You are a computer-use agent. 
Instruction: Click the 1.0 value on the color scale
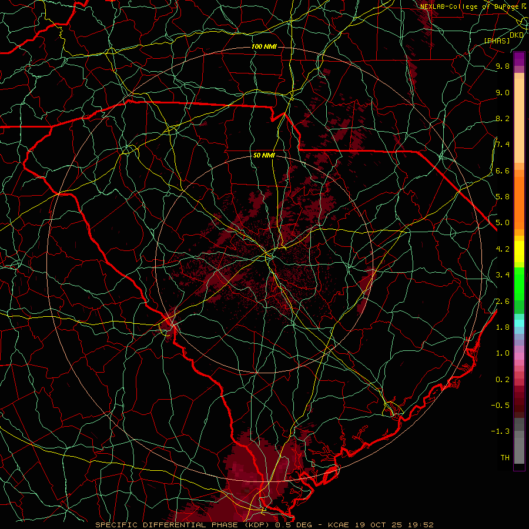(x=503, y=353)
